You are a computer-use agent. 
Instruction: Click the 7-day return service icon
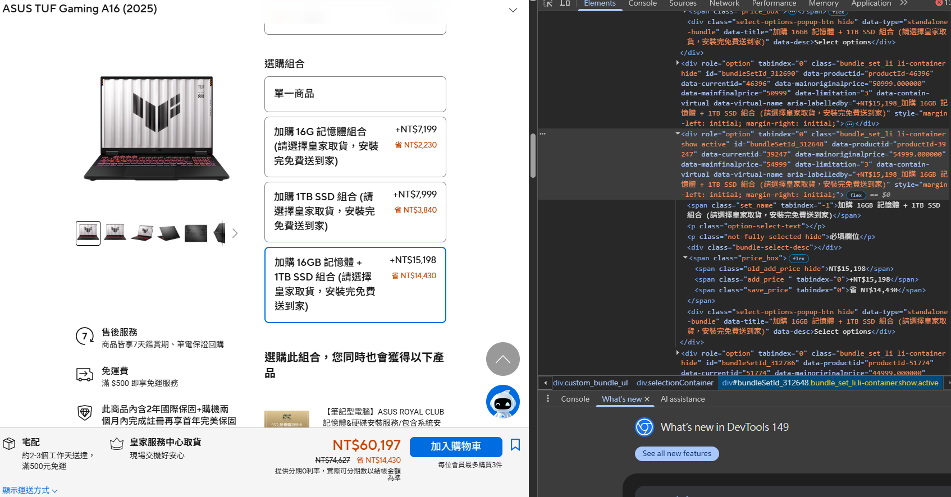[85, 337]
